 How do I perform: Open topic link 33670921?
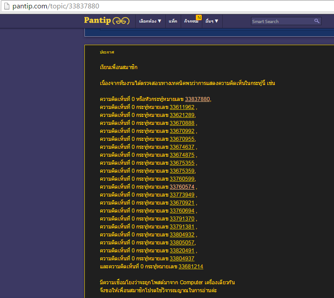(x=182, y=203)
